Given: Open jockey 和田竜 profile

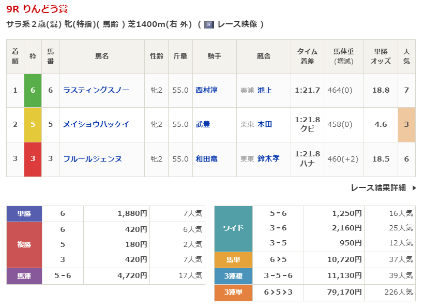Looking at the screenshot, I should (206, 159).
